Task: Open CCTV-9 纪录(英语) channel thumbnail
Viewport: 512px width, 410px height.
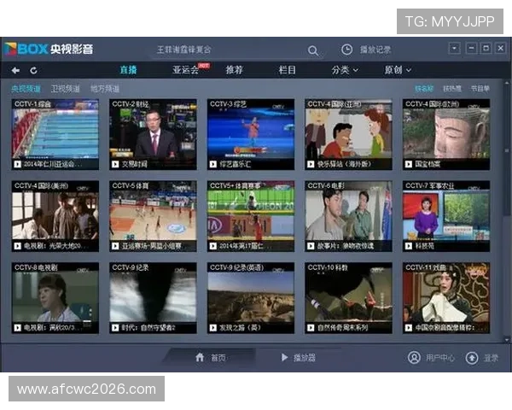Action: click(251, 298)
